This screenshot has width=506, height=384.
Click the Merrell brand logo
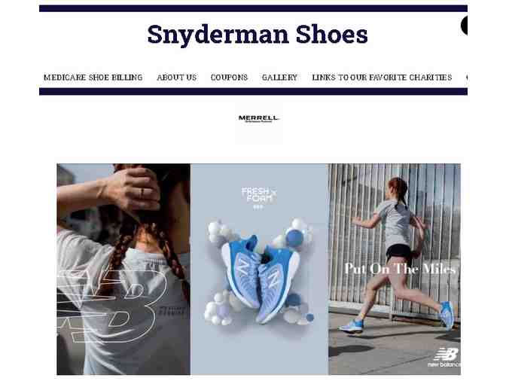point(258,118)
